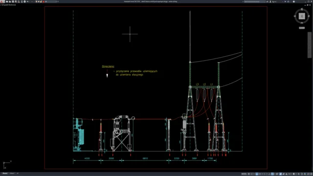Select the L3 phase label
The width and height of the screenshot is (313, 176).
tap(197, 85)
